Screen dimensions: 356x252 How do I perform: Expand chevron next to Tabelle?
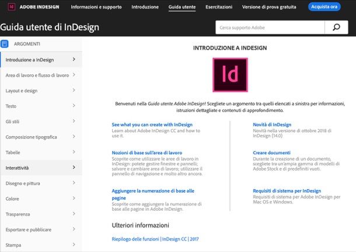tap(74, 152)
